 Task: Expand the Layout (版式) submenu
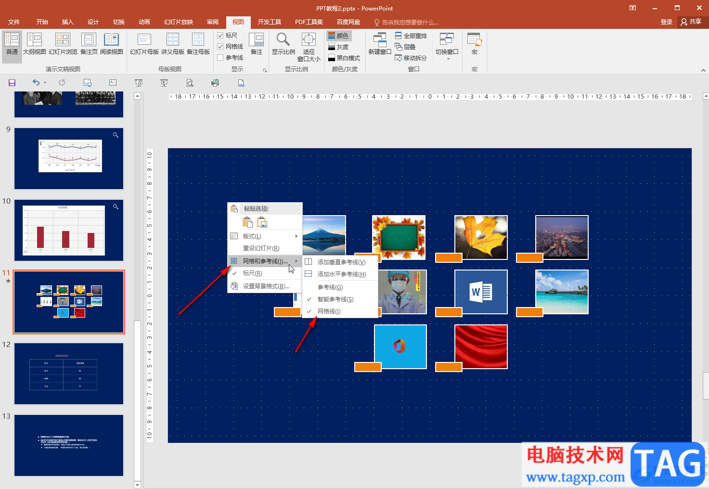click(x=265, y=236)
